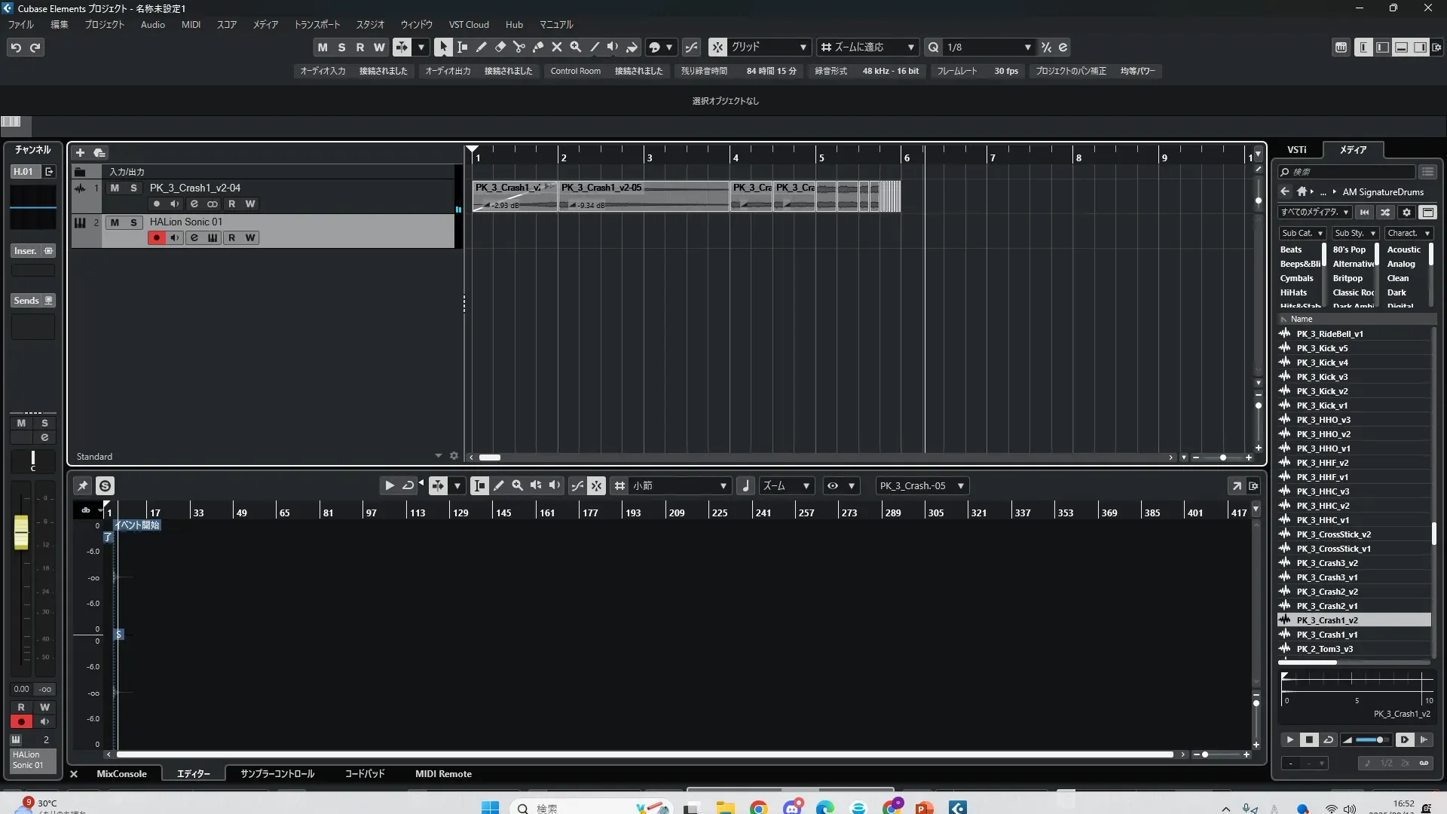Toggle the Snap on/off button
The height and width of the screenshot is (814, 1447).
tap(717, 47)
